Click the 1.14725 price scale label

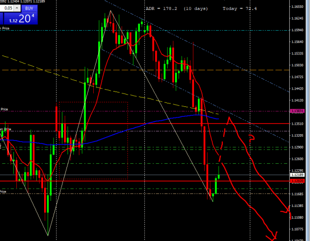[297, 77]
